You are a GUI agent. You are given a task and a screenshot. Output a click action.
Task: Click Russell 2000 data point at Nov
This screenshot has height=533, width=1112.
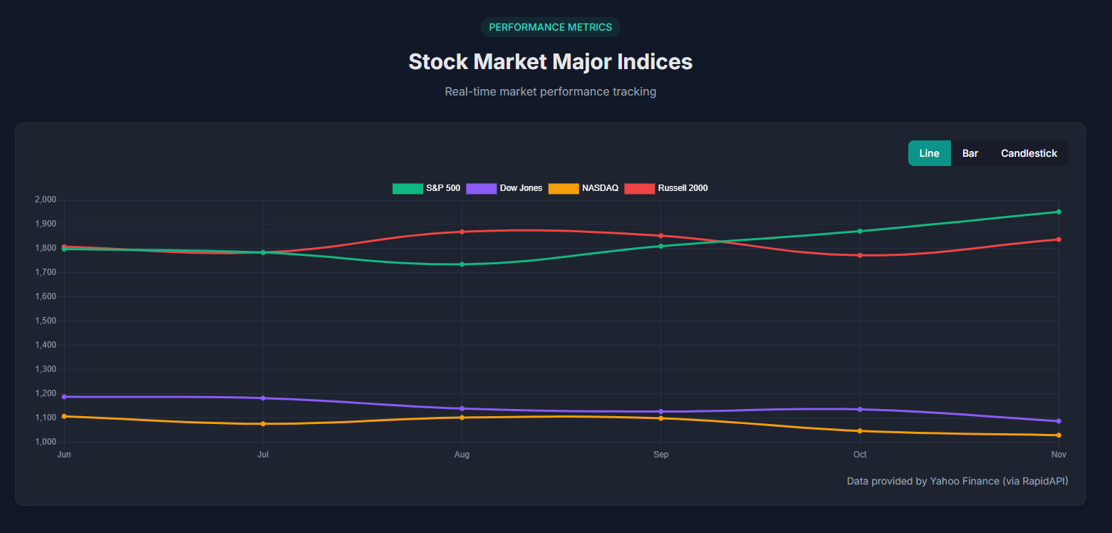pos(1059,239)
